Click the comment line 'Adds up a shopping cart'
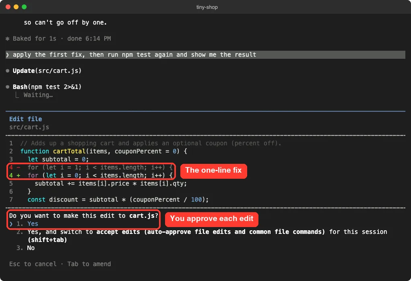 point(151,143)
